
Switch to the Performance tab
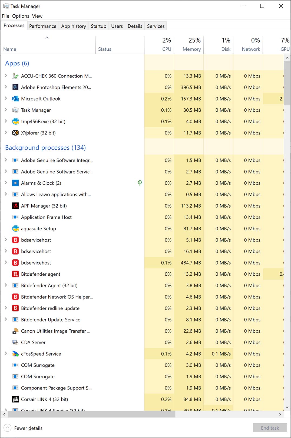tap(43, 26)
